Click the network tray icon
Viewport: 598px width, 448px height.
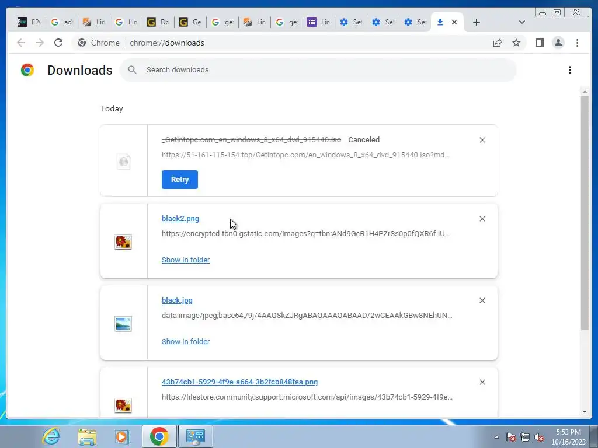(525, 437)
